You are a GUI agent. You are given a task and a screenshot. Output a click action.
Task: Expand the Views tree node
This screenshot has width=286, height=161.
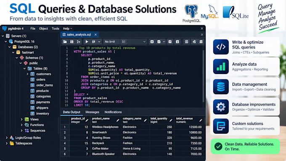[21, 119]
